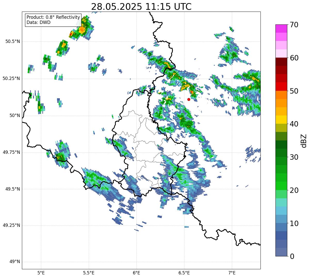This screenshot has width=310, height=278.
Task: Click the red station marker dot
Action: pyautogui.click(x=189, y=99)
